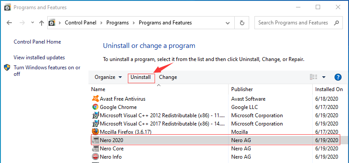Select the Nero Info red icon
The width and height of the screenshot is (349, 163).
[x=95, y=157]
